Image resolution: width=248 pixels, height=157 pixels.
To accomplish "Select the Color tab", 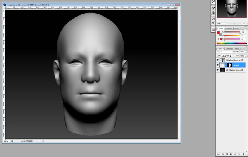I will 220,29.
